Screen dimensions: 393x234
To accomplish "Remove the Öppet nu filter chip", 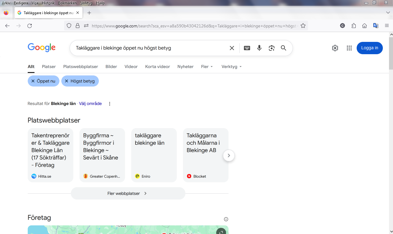I will coord(33,81).
